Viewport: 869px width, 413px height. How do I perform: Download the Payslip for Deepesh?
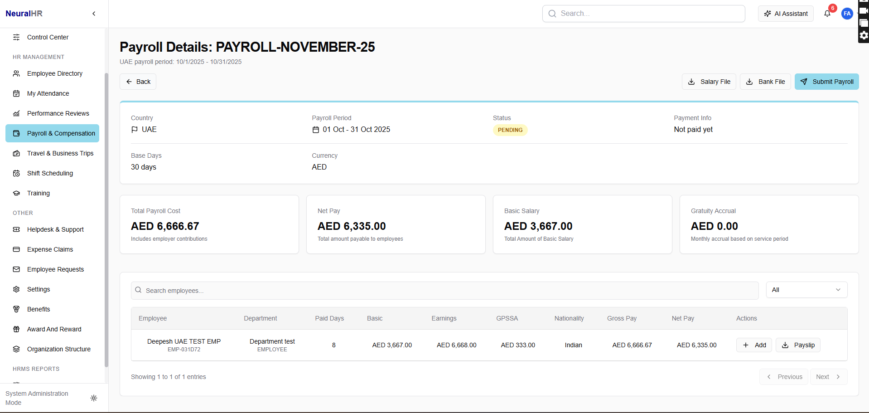[x=798, y=345]
